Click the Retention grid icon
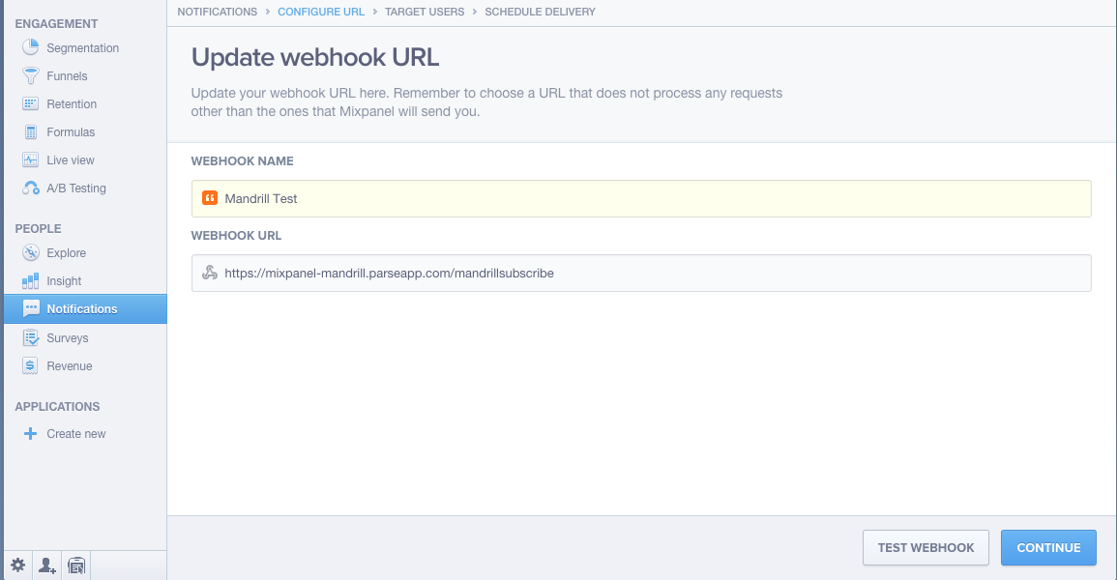Viewport: 1117px width, 580px height. point(31,103)
